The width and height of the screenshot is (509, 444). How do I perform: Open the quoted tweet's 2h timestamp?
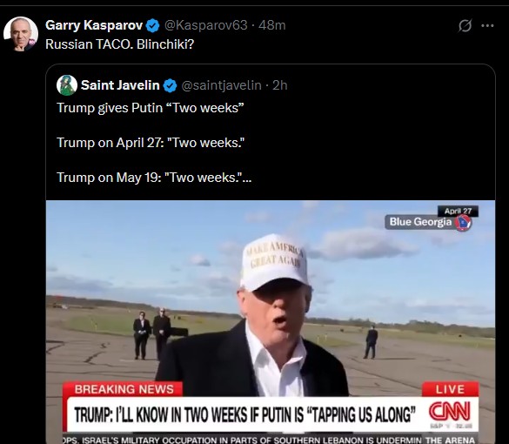tap(280, 85)
